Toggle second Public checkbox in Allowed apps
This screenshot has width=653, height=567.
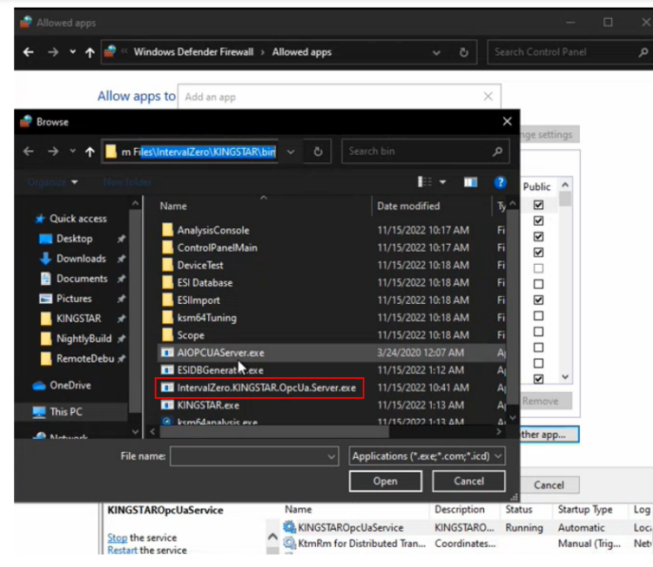pos(538,220)
